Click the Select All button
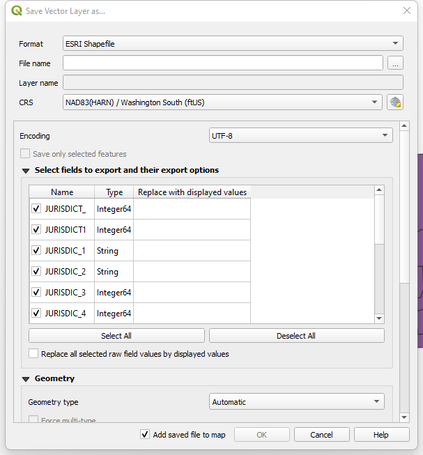Viewport: 423px width, 455px height. click(x=116, y=336)
